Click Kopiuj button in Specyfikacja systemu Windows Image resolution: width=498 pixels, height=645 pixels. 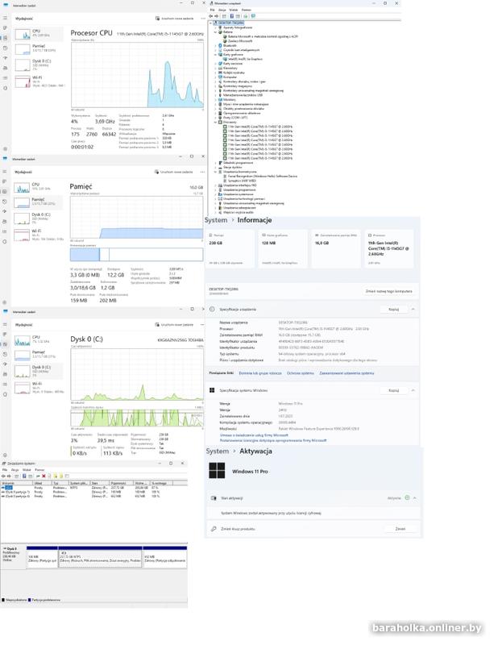click(x=393, y=390)
